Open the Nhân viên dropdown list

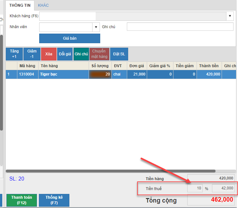coord(96,27)
